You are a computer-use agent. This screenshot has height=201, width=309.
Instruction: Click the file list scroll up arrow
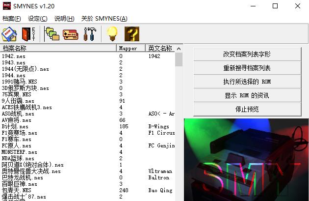pyautogui.click(x=179, y=48)
